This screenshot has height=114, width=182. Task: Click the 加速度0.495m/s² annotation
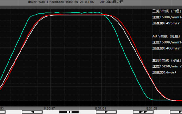point(166,23)
